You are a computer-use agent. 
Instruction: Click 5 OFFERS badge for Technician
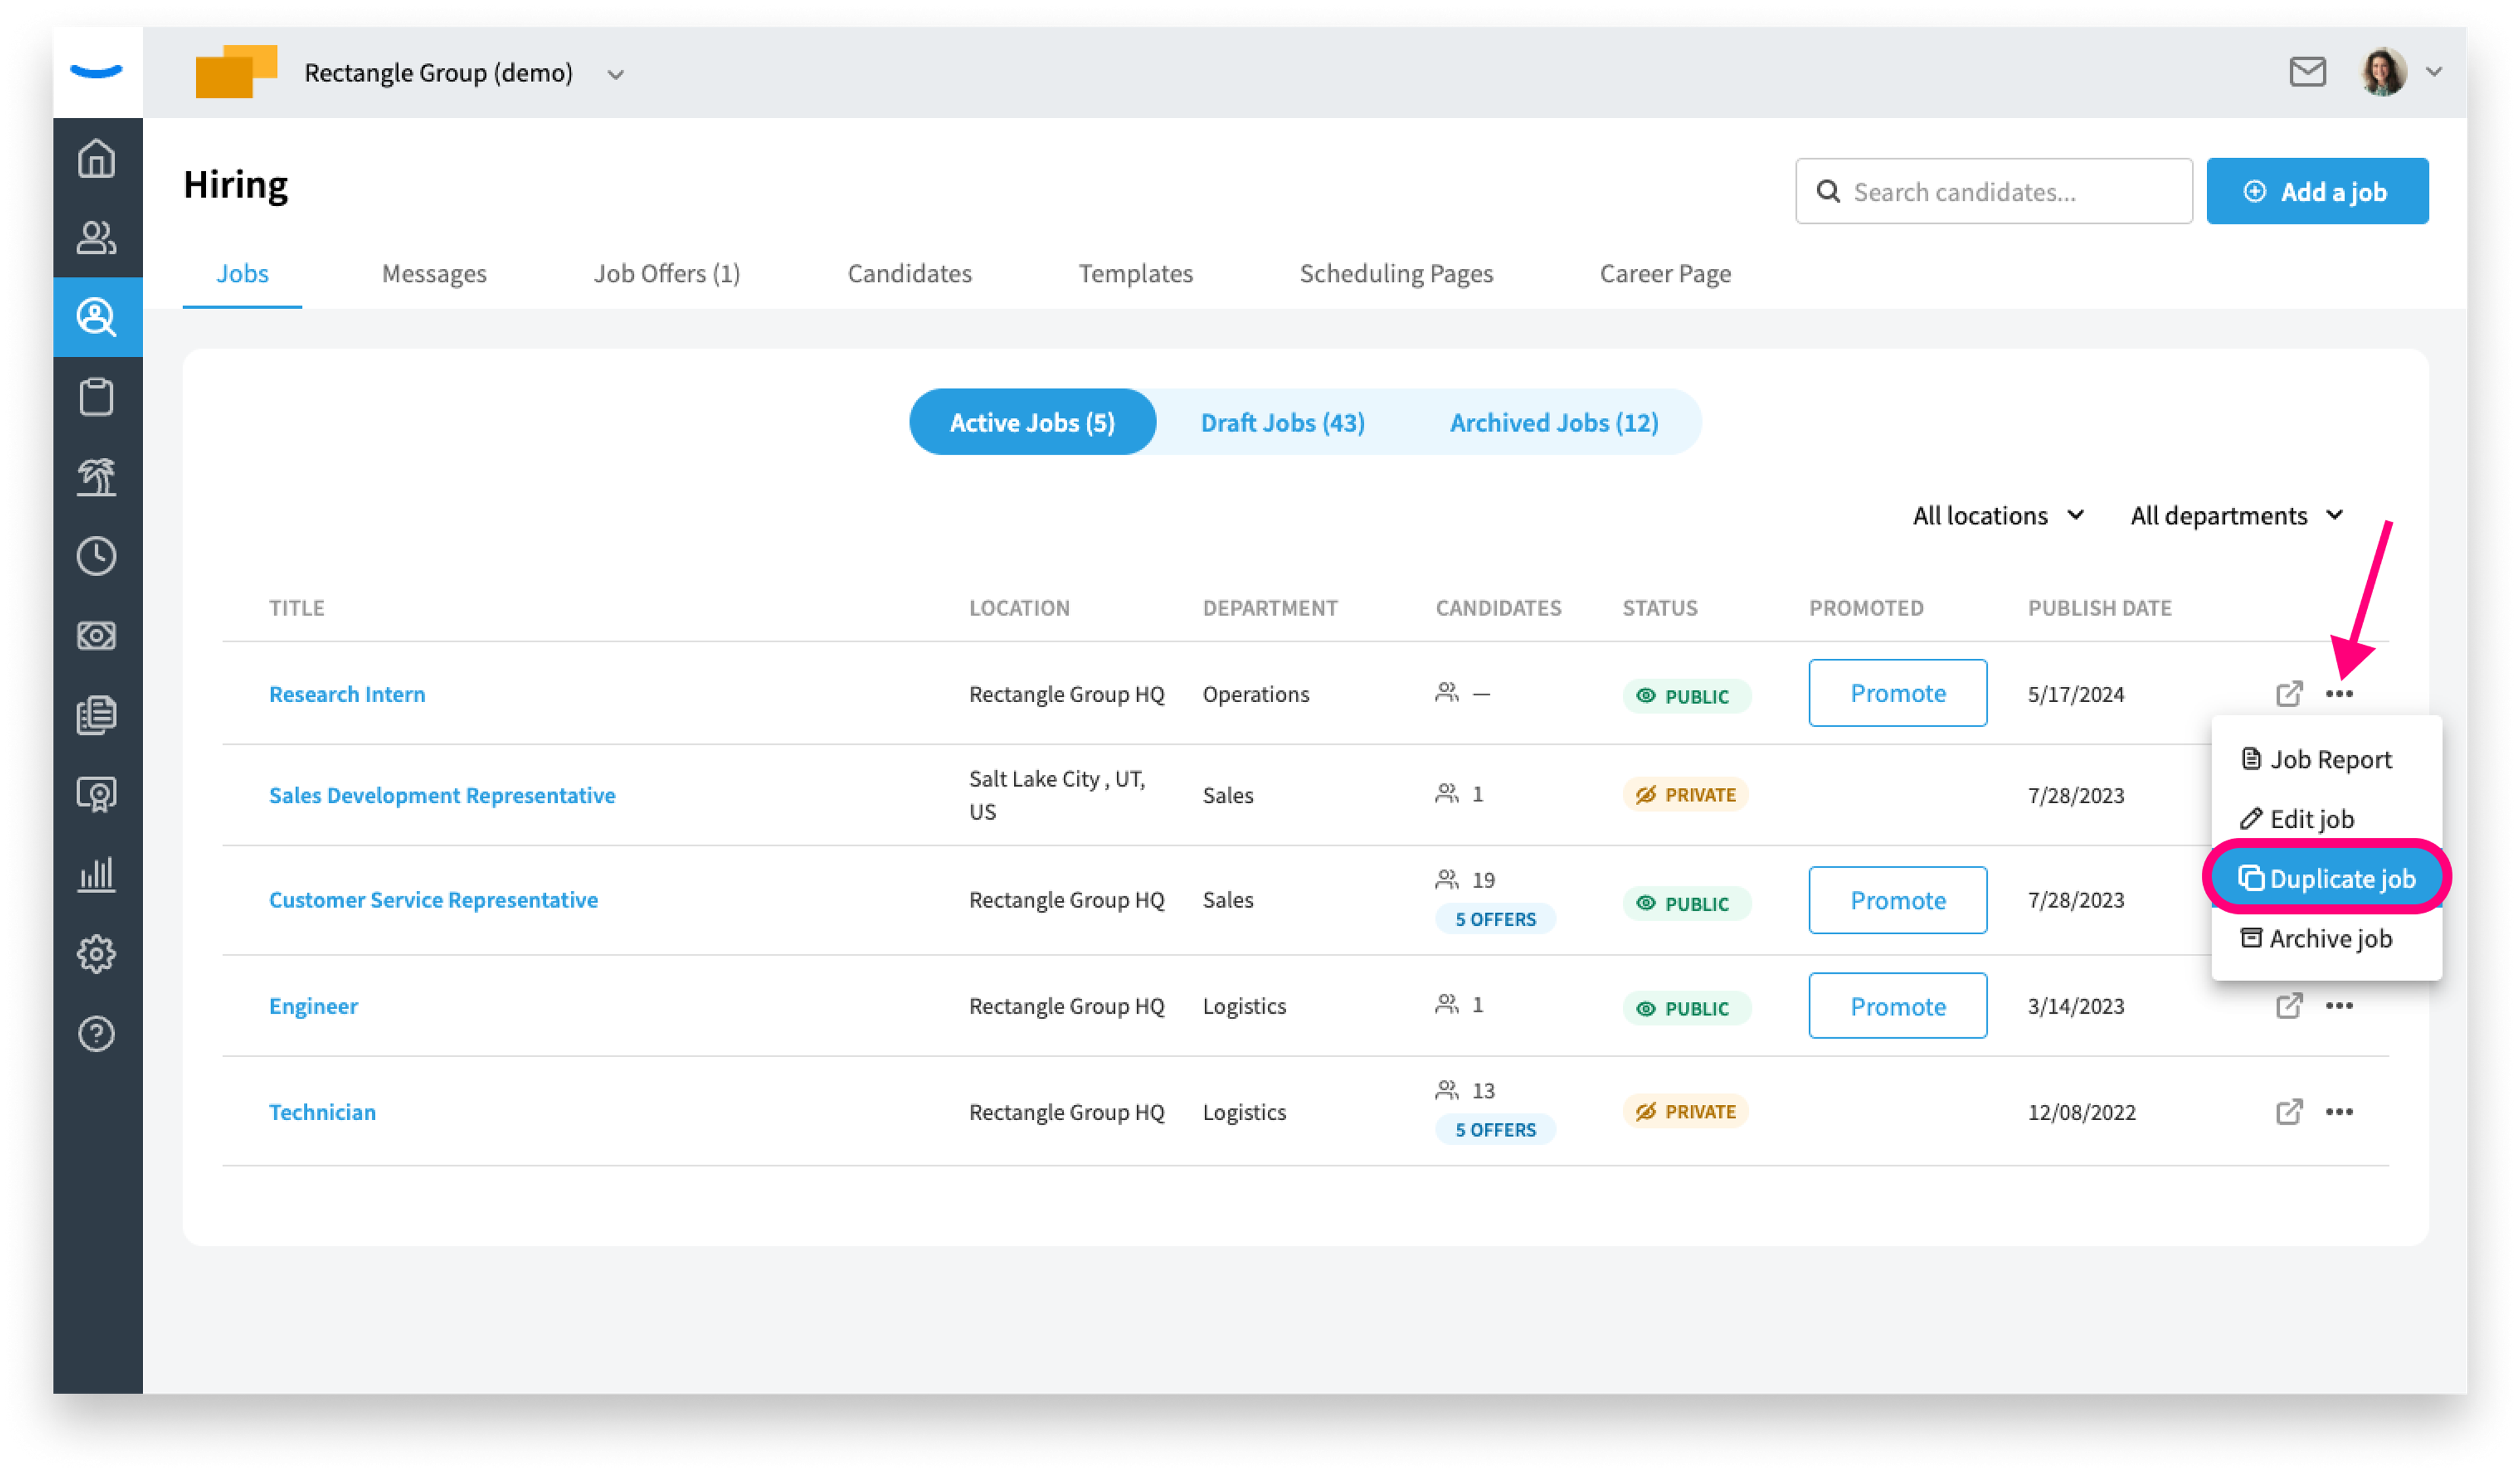pos(1495,1130)
